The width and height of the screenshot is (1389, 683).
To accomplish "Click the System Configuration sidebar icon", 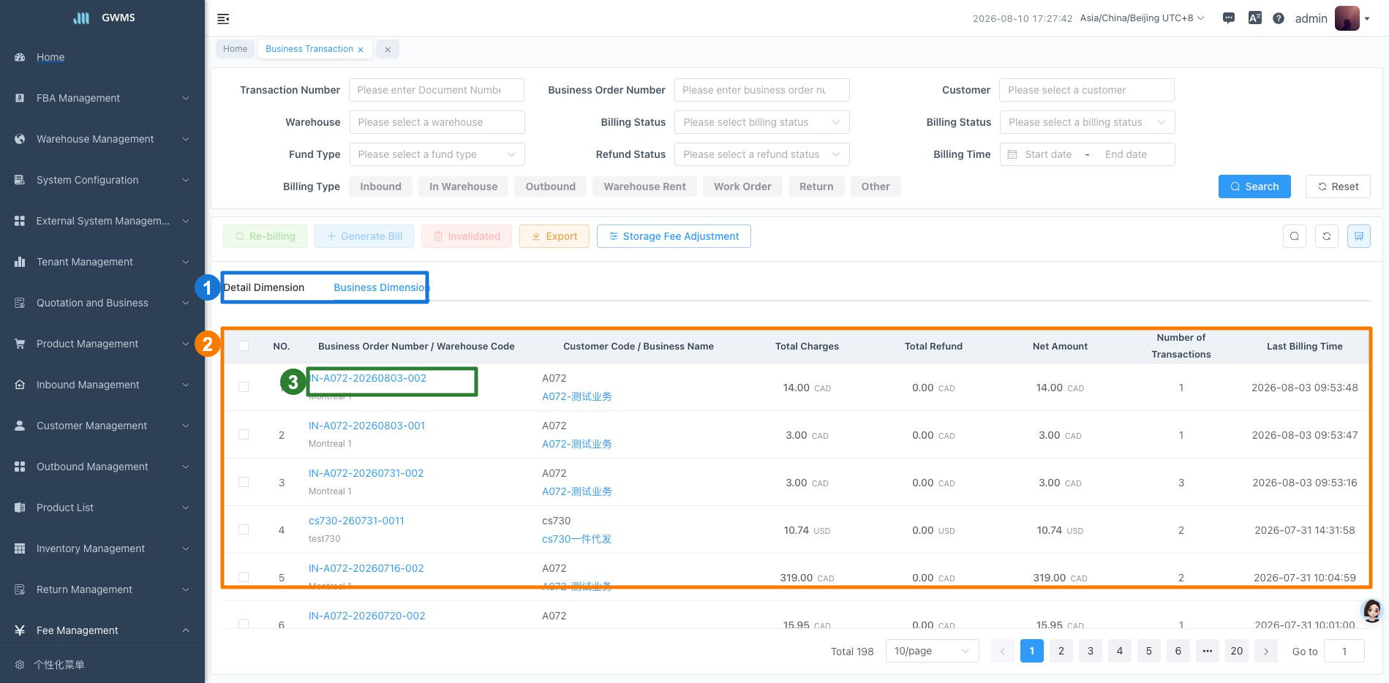I will (20, 180).
